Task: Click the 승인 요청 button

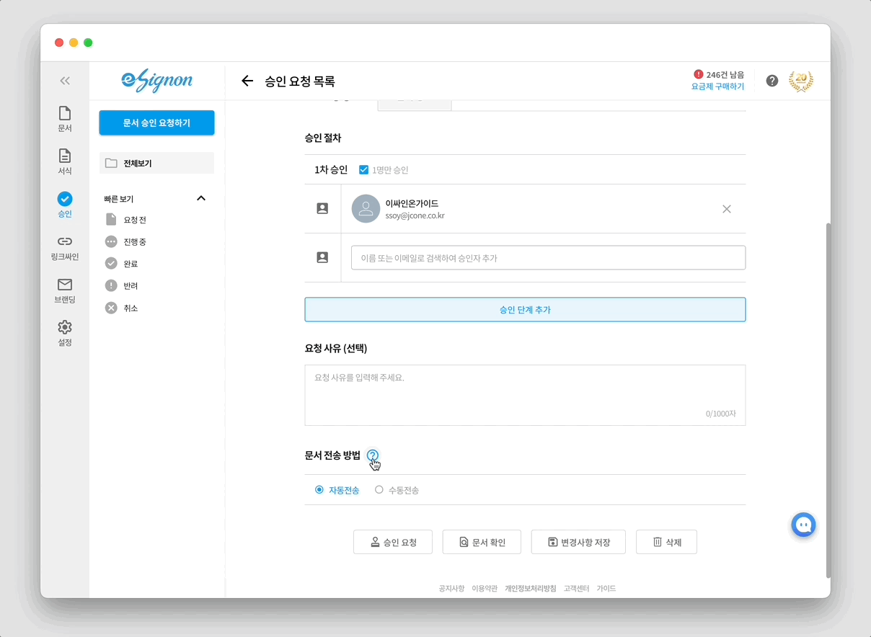Action: [393, 542]
